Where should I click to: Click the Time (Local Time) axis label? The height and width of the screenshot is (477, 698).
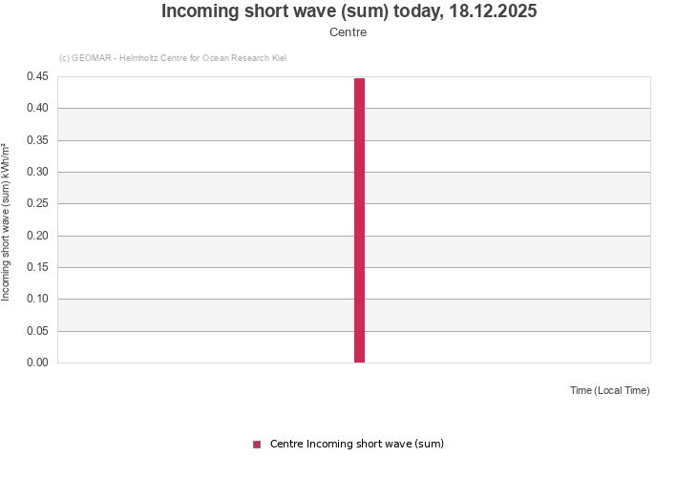(609, 390)
